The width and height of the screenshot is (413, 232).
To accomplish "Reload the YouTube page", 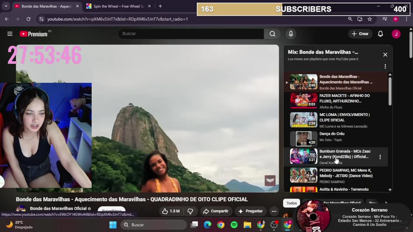I will coord(28,19).
